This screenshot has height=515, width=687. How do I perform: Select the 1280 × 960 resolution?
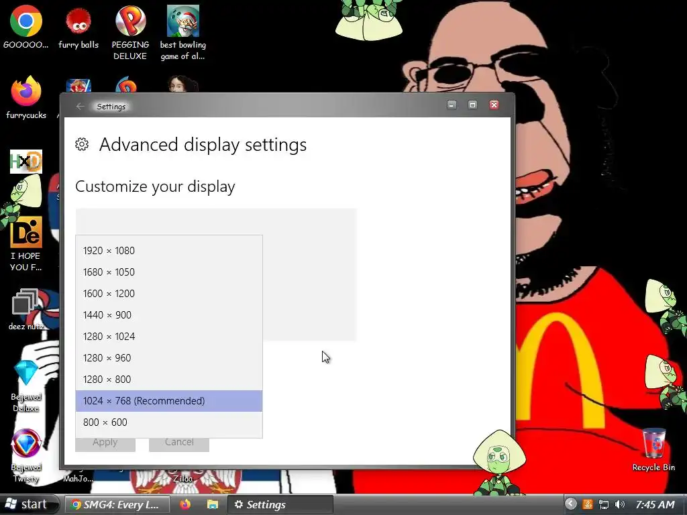169,358
